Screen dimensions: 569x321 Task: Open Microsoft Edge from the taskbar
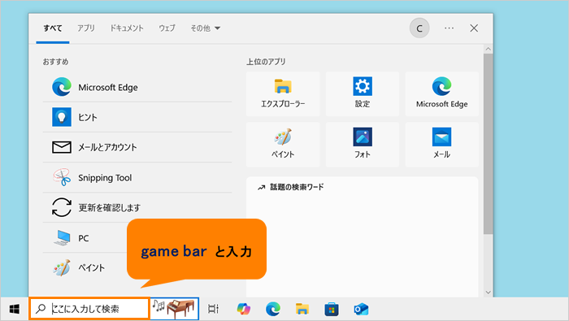click(x=273, y=309)
